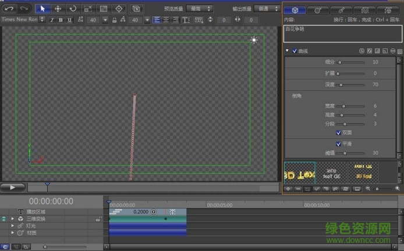Viewport: 404px width, 251px height.
Task: Expand the 灯光 track
Action: 13,225
